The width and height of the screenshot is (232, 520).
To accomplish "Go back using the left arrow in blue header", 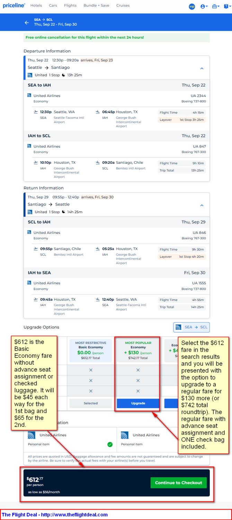I will click(27, 23).
